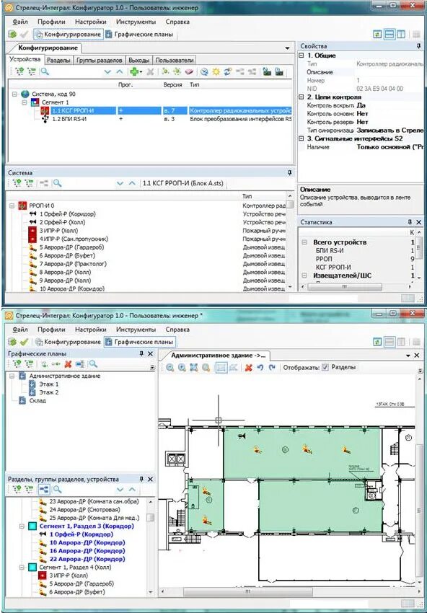
Task: Click green checkmark apply icon in bottom window
Action: coord(24,342)
